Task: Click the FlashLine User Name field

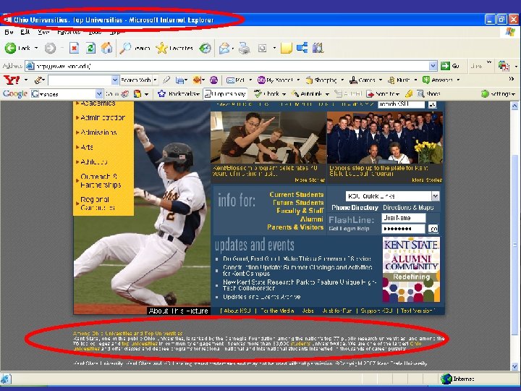Action: tap(403, 218)
